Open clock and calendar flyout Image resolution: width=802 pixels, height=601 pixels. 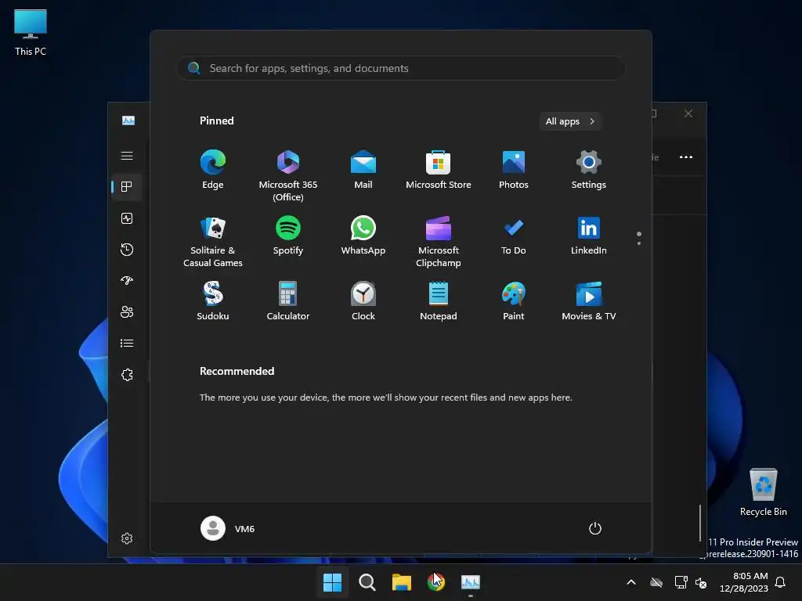pos(744,582)
